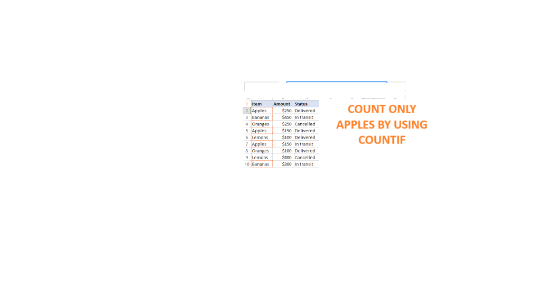Viewport: 537px width, 301px height.
Task: Select row 5 via its row number
Action: point(247,131)
